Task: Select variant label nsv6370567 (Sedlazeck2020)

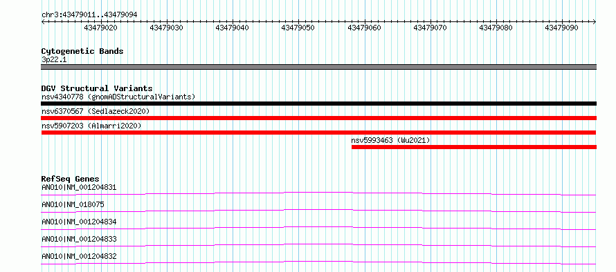Action: click(96, 111)
